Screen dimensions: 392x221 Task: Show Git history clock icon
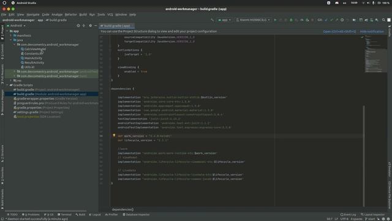tap(342, 20)
